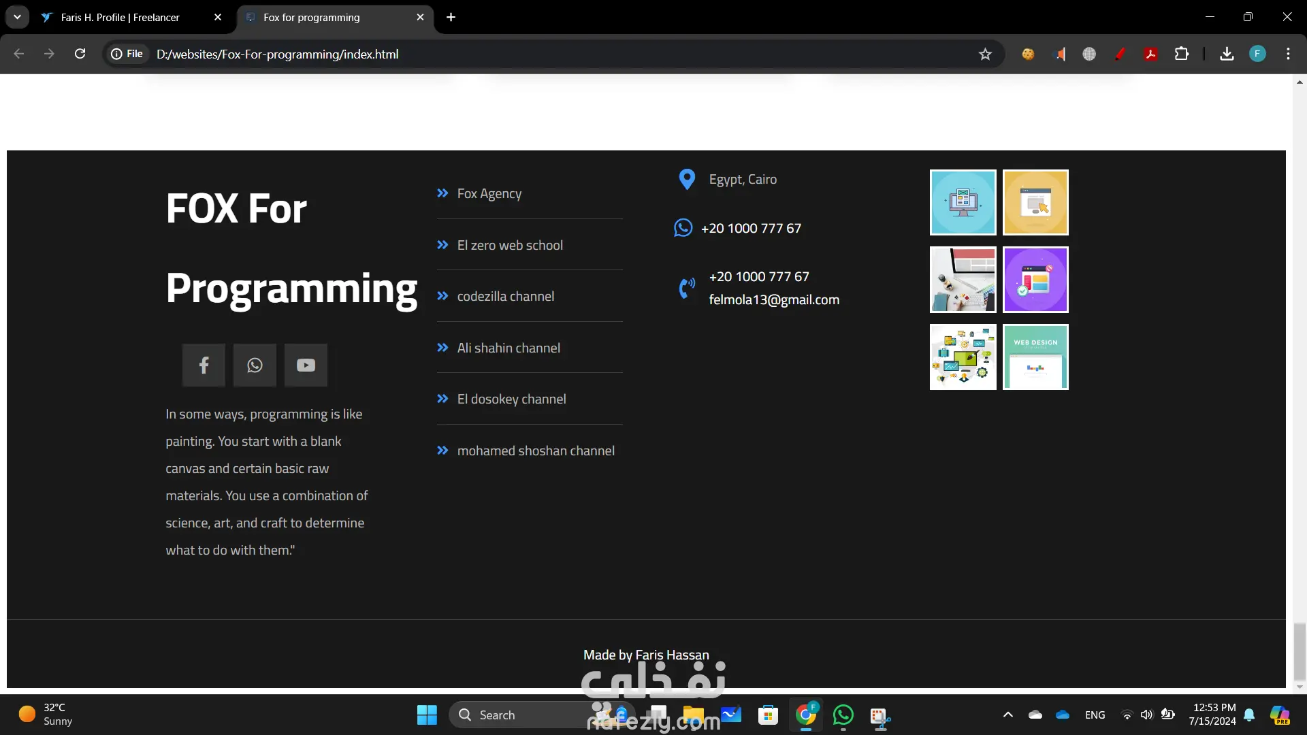Click the blue location pin icon
The width and height of the screenshot is (1307, 735).
(687, 180)
